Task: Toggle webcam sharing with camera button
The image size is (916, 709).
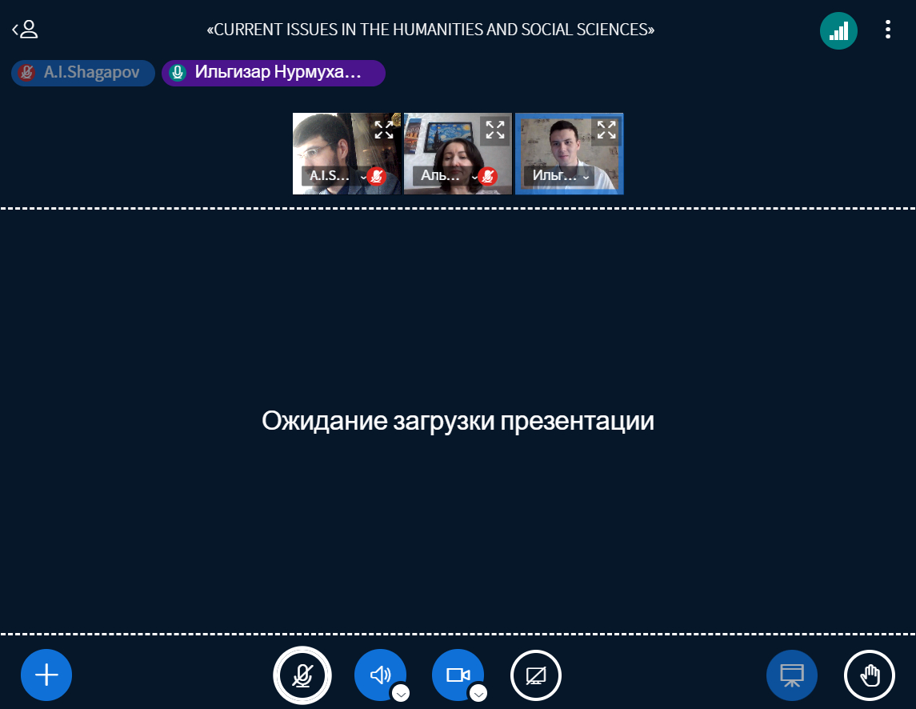Action: click(457, 675)
